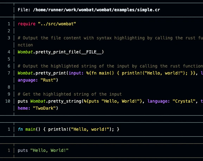
Task: Click the green "Hello, World!" string at the bottom
Action: 49,150
